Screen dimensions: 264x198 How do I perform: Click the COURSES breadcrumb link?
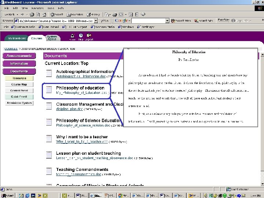point(11,49)
